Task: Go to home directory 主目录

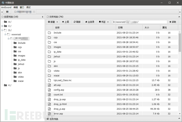Action: [90, 22]
